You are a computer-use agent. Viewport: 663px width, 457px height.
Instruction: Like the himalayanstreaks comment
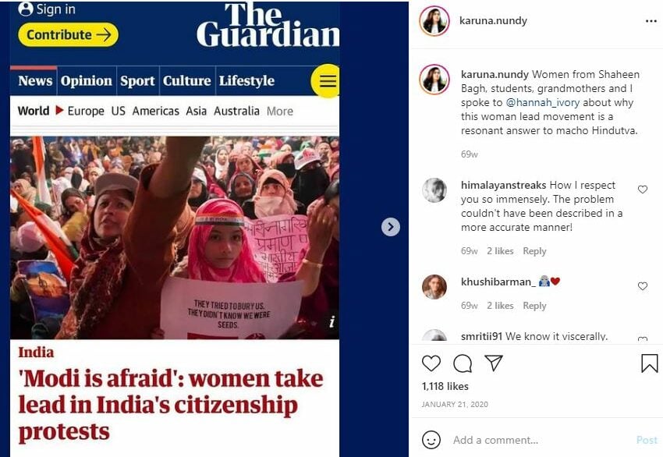tap(642, 190)
